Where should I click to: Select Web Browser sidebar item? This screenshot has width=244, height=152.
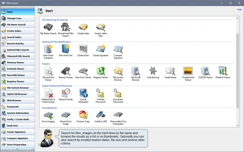17,100
